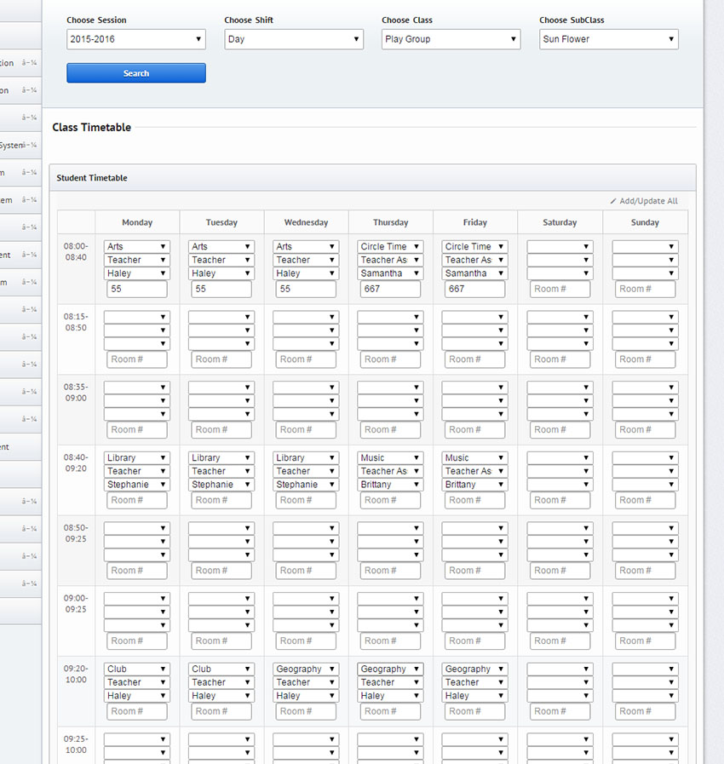Click the Sunday column header
This screenshot has height=764, width=724.
645,222
